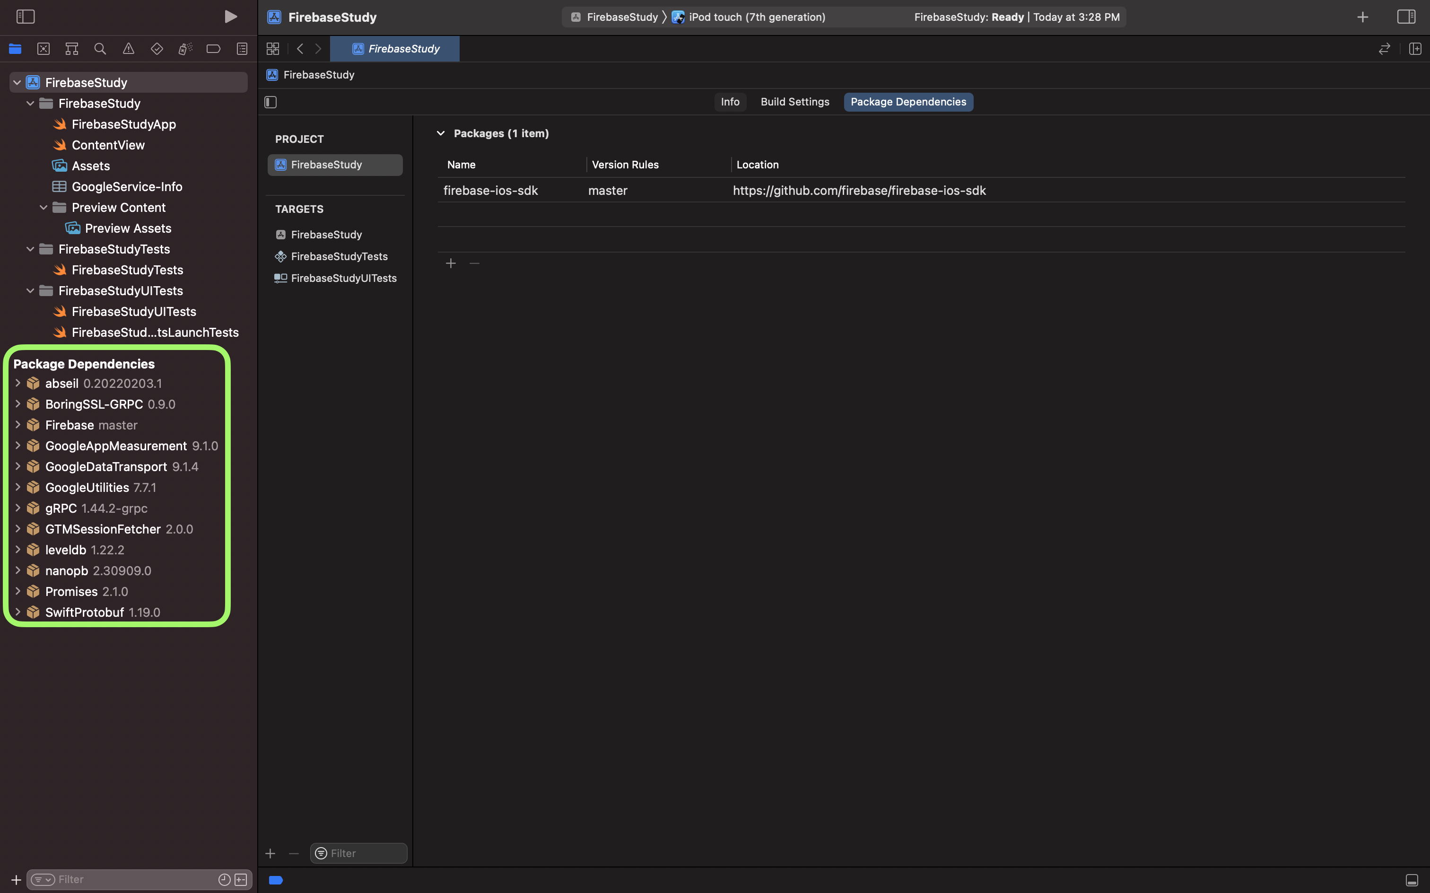Open the related items grid menu
This screenshot has width=1430, height=893.
273,48
